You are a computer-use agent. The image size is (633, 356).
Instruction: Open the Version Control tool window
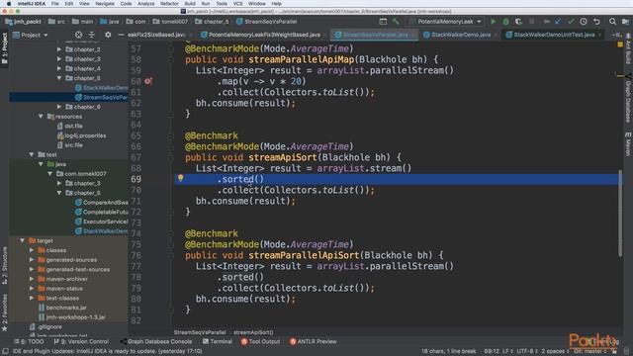[81, 341]
